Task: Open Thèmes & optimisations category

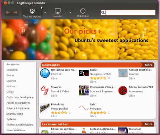Action: (x=20, y=125)
